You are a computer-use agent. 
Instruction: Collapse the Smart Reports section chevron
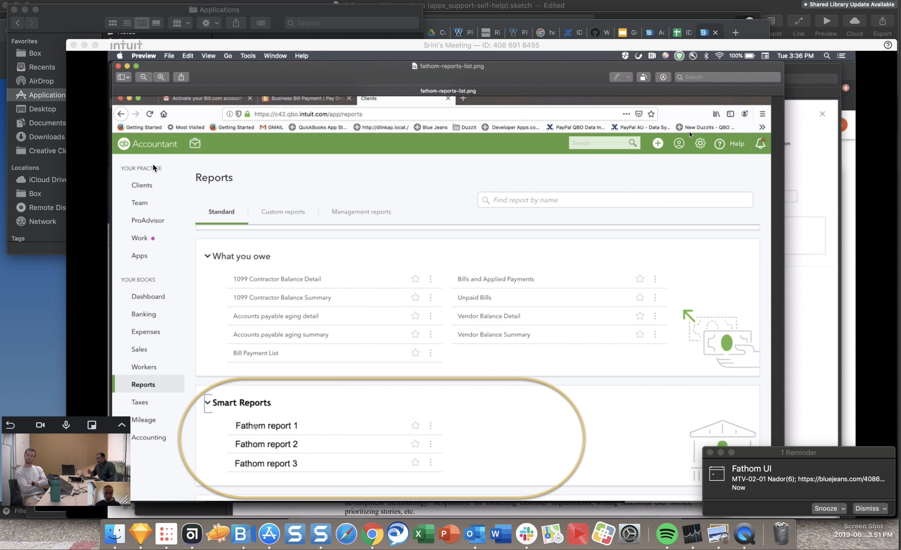click(x=207, y=403)
